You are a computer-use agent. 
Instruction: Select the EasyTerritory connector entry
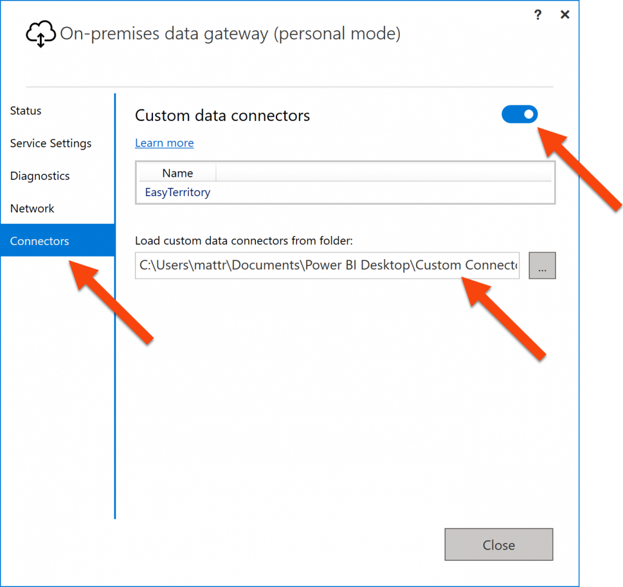(177, 192)
